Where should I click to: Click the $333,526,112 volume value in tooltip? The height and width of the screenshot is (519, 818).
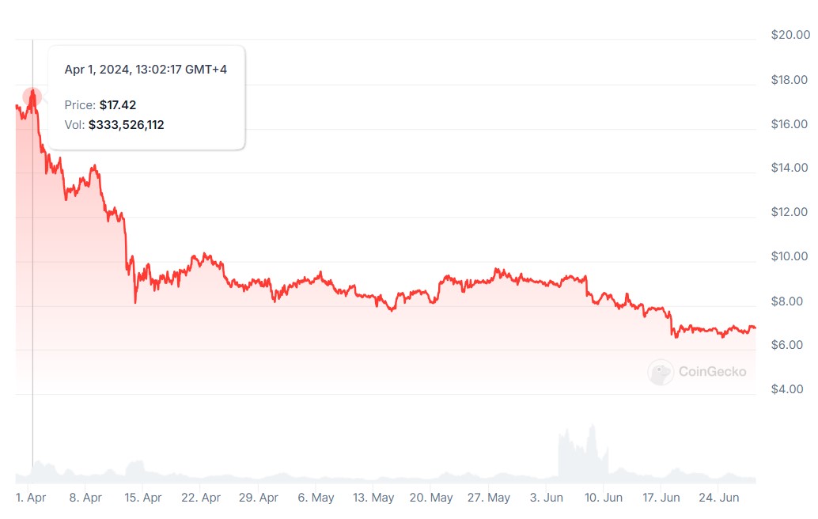click(127, 124)
